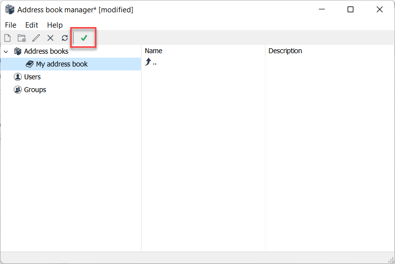The image size is (395, 264).
Task: Select My address book in the tree
Action: coord(62,64)
